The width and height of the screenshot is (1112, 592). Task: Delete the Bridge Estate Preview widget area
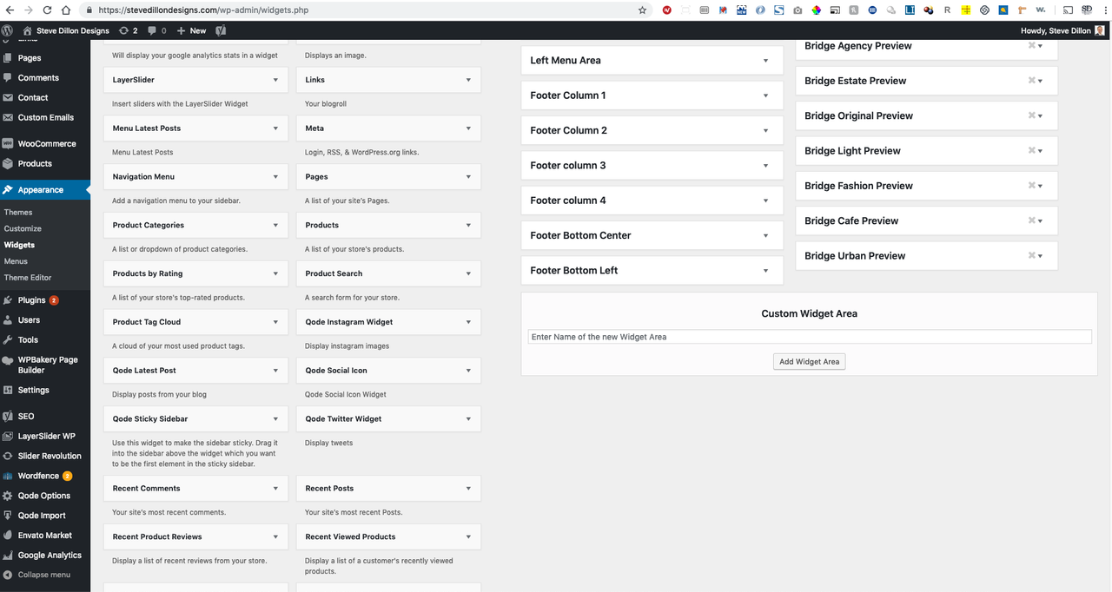pos(1032,80)
